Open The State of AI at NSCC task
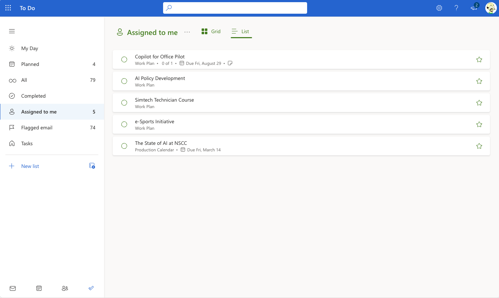This screenshot has height=298, width=499. (x=161, y=143)
